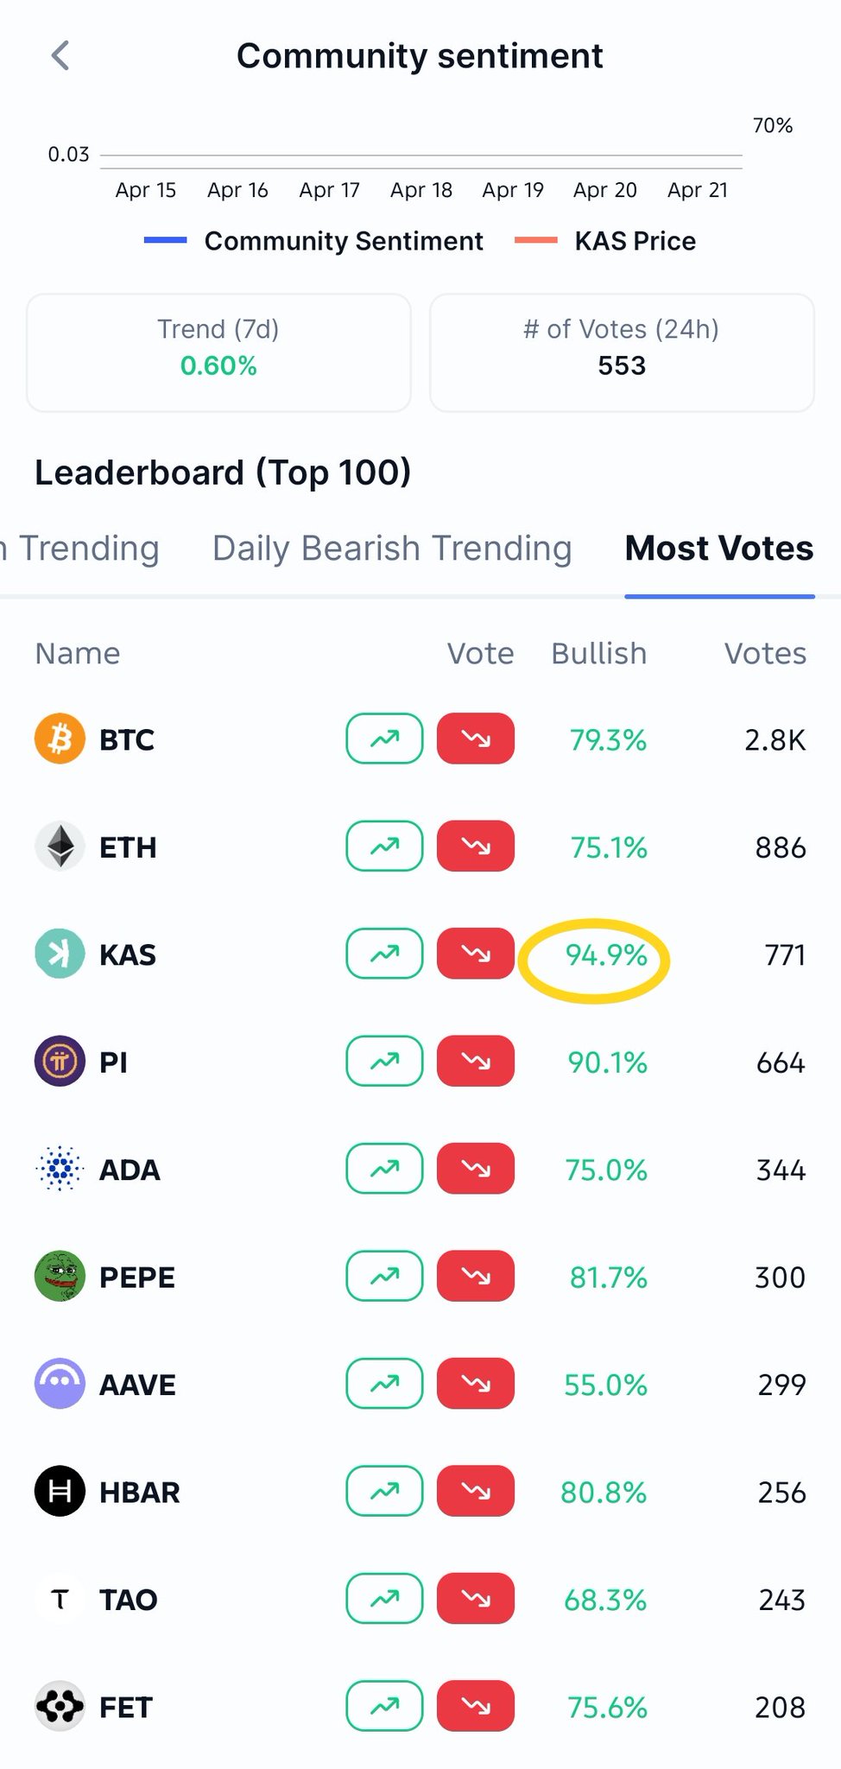
Task: Click the AAVE ghost icon
Action: coord(60,1384)
